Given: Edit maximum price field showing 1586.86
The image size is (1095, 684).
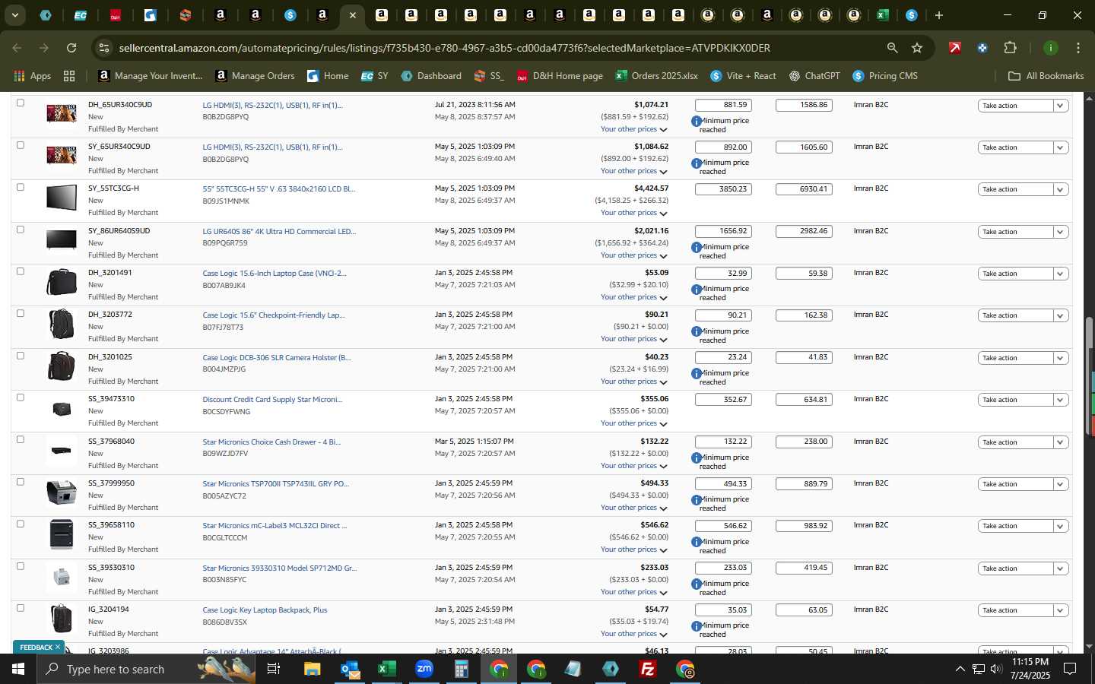Looking at the screenshot, I should 804,105.
